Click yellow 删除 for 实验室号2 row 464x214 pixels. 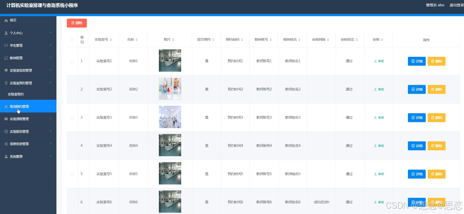tap(437, 89)
